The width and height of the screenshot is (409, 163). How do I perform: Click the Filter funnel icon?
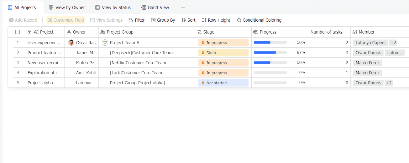click(x=131, y=20)
